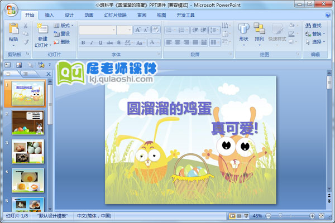Screen dimensions: 335x223
Task: Click the Slide Sorter view icon
Action: 240,216
